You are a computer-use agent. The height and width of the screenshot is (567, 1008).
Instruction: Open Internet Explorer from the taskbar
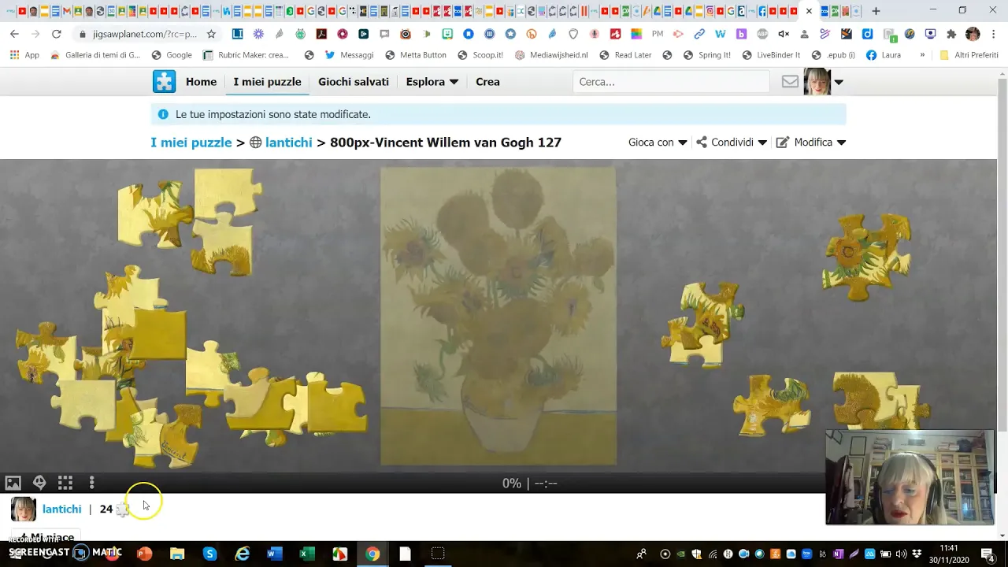click(243, 554)
